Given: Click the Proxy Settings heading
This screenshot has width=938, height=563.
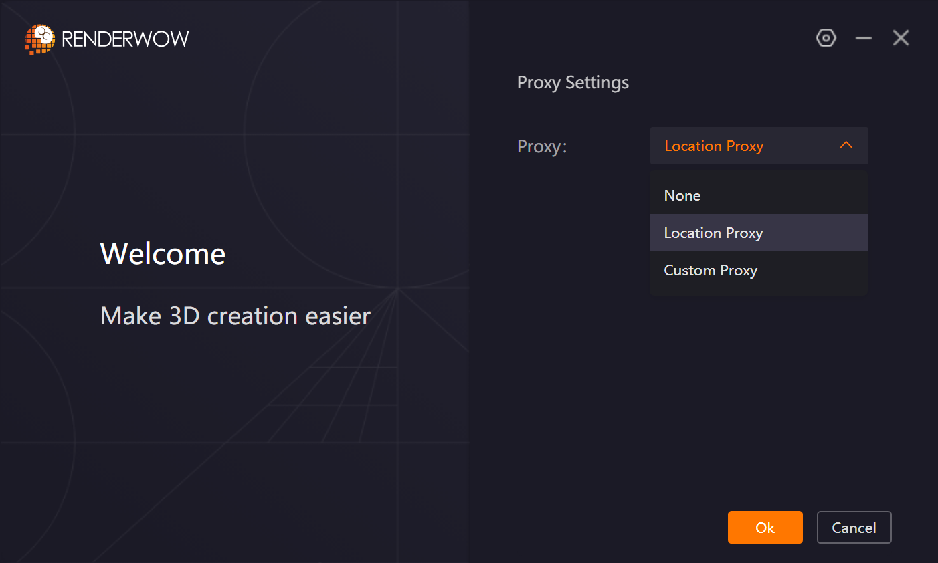Looking at the screenshot, I should click(x=573, y=83).
